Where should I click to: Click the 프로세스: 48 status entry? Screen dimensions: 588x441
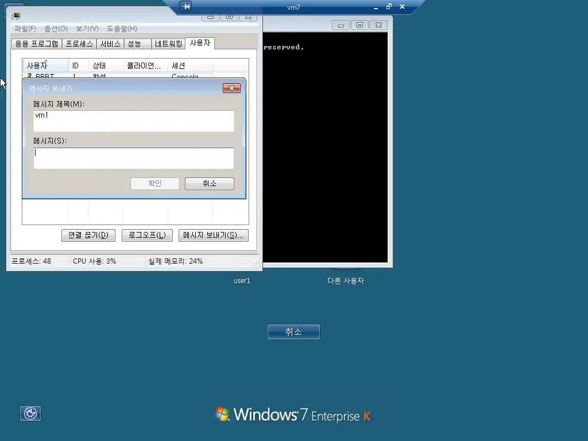(x=32, y=261)
